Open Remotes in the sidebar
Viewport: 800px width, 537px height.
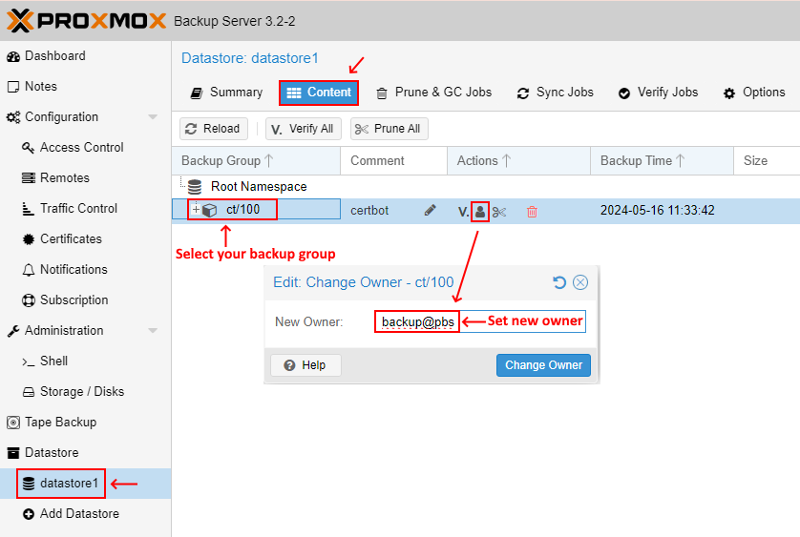tap(55, 178)
